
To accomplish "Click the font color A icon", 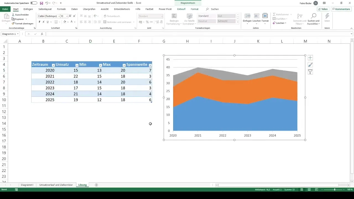I will tap(71, 22).
